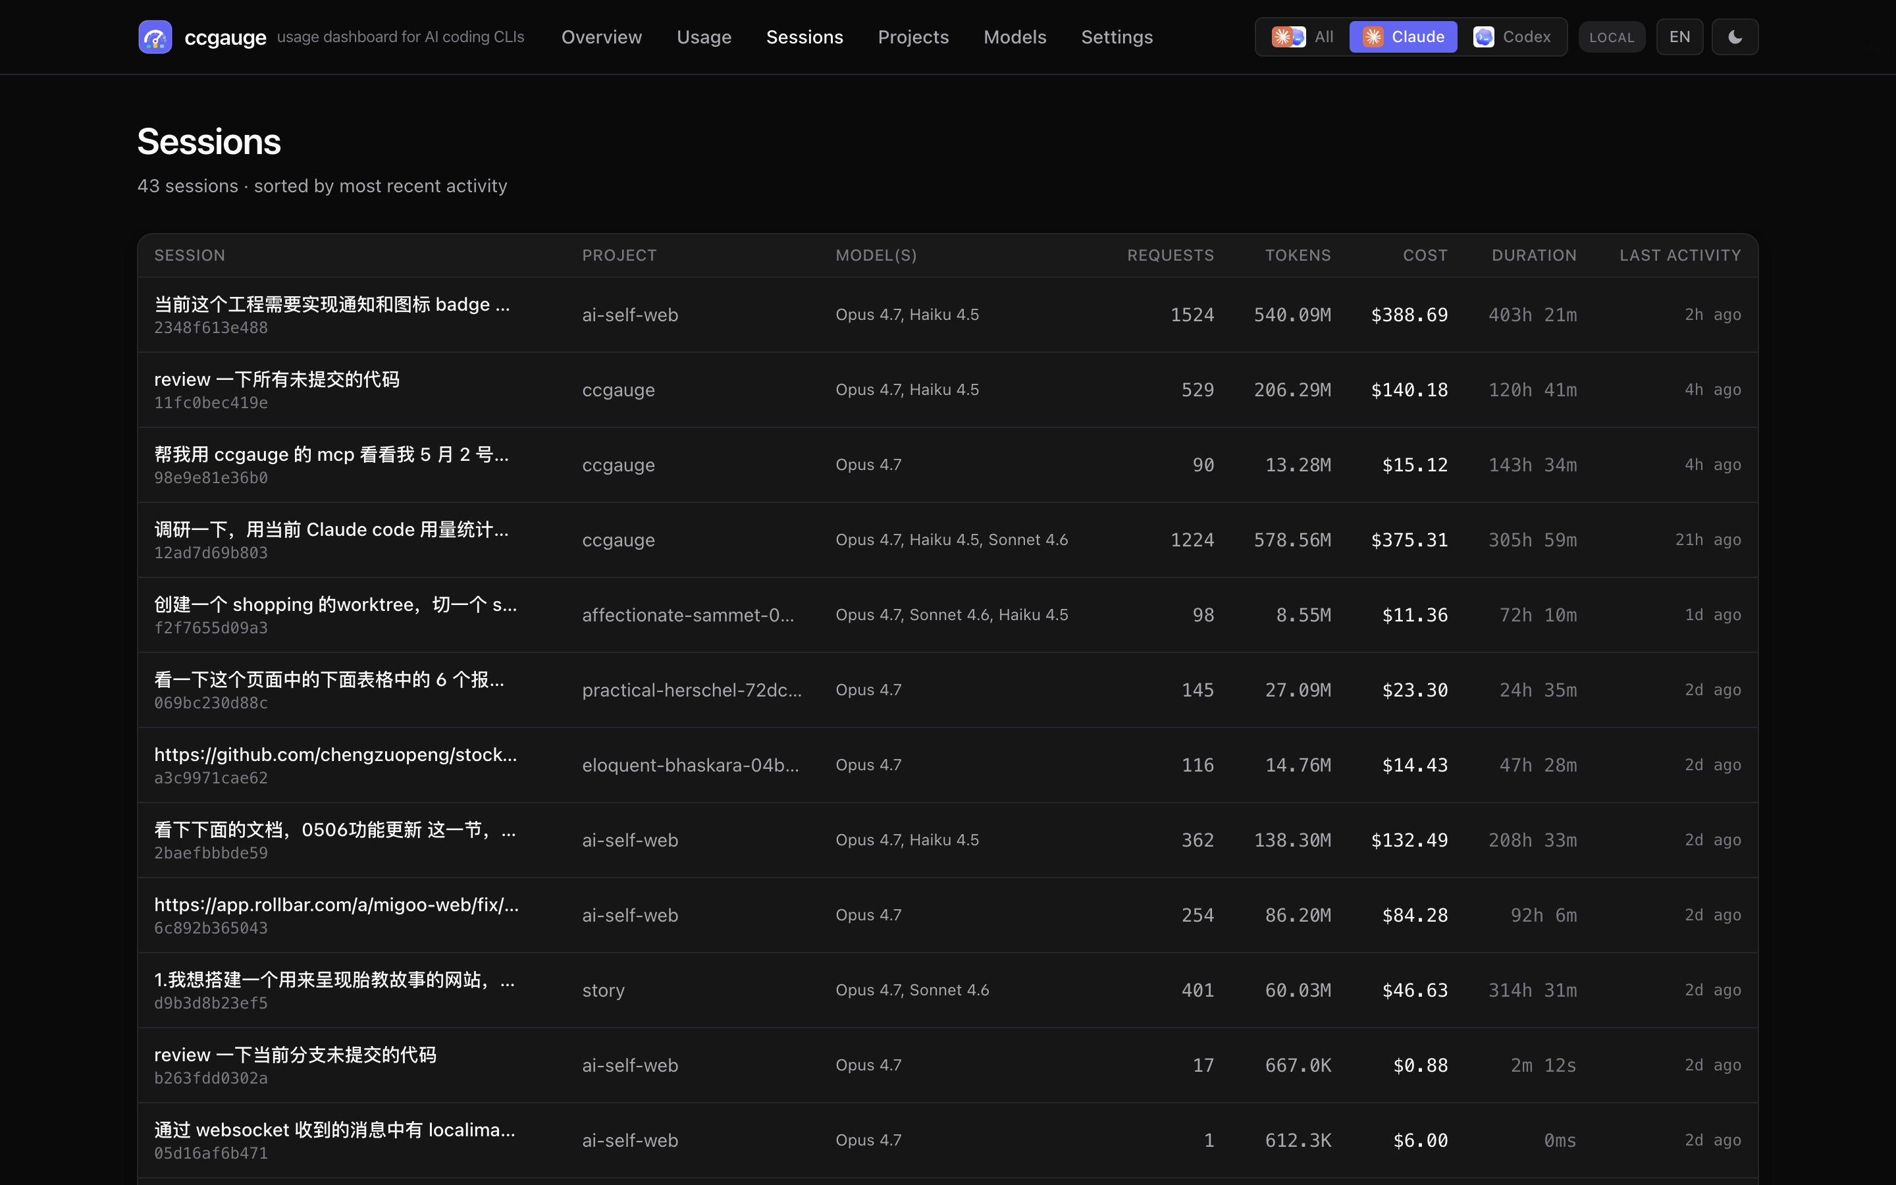Click the practical-herschel-72dc project cell
This screenshot has width=1896, height=1185.
click(691, 690)
